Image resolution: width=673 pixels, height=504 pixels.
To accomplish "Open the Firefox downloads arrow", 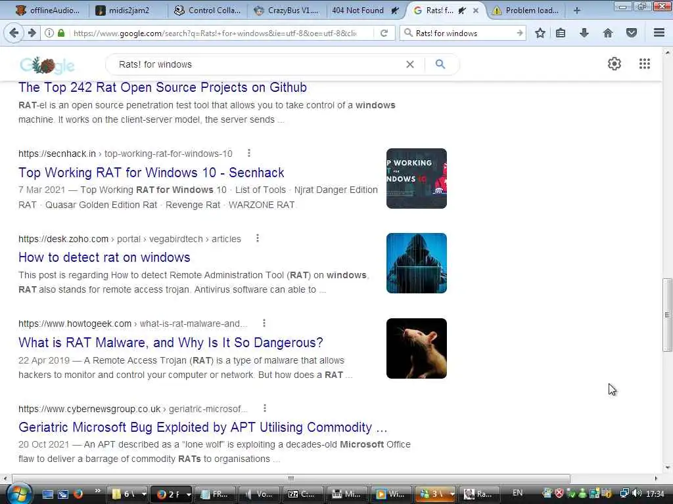I will coord(584,33).
